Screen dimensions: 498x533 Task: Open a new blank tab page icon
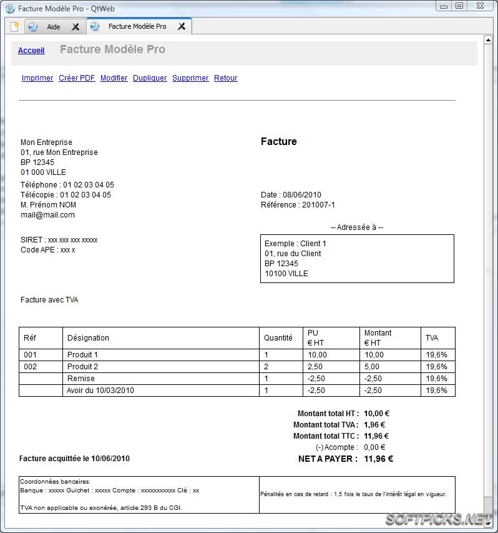(x=14, y=26)
